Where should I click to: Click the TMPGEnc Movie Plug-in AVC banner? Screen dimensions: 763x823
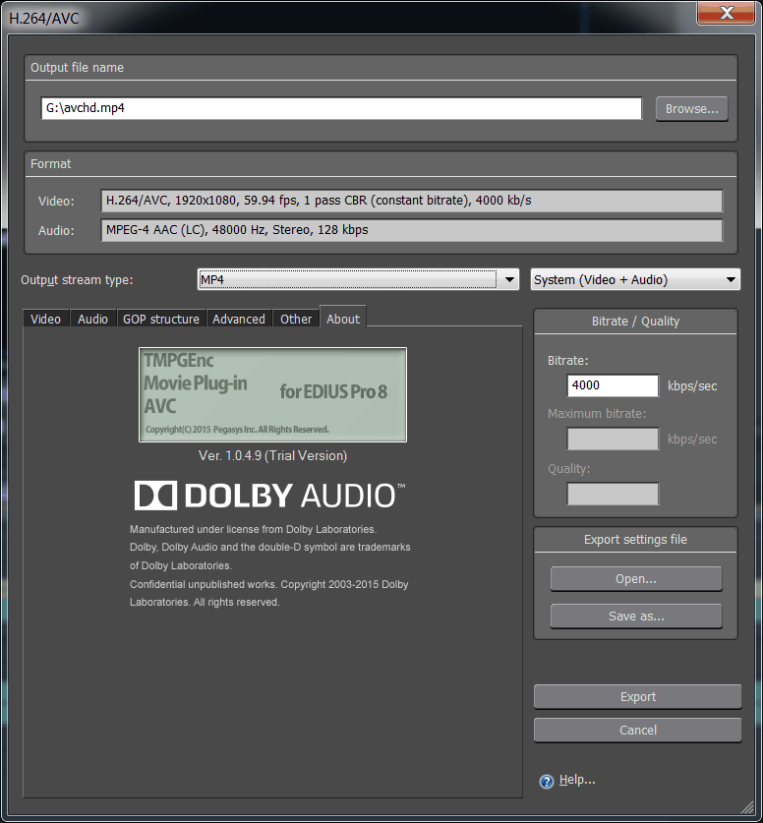pos(272,394)
